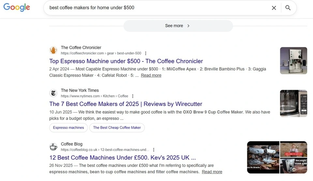Image resolution: width=313 pixels, height=181 pixels.
Task: Click The Coffee Chronicler site name
Action: [x=81, y=48]
